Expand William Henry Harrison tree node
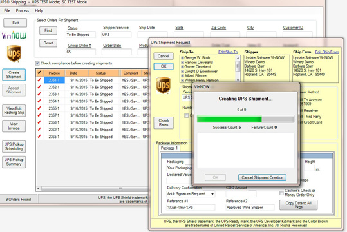The image size is (347, 232). (183, 80)
